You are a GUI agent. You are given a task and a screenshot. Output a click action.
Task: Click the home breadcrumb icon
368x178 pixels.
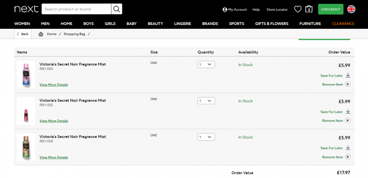pos(41,34)
